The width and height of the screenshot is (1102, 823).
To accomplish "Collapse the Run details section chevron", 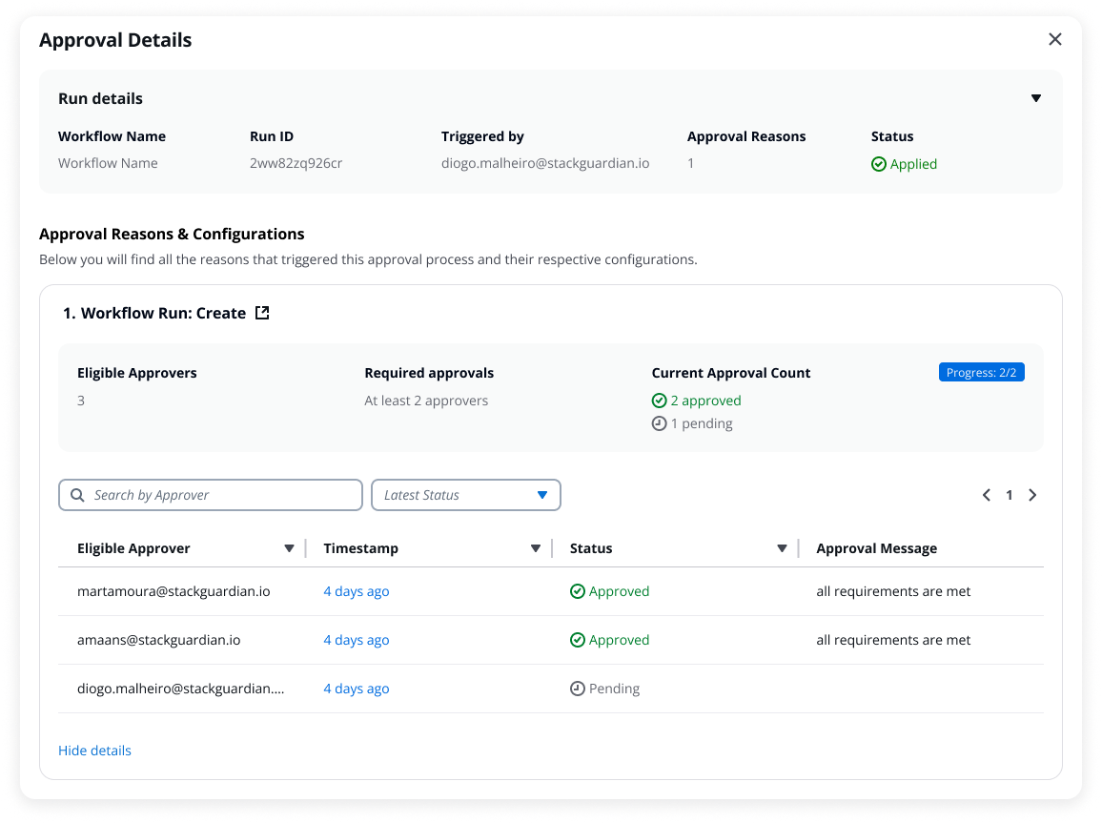I will (1036, 97).
